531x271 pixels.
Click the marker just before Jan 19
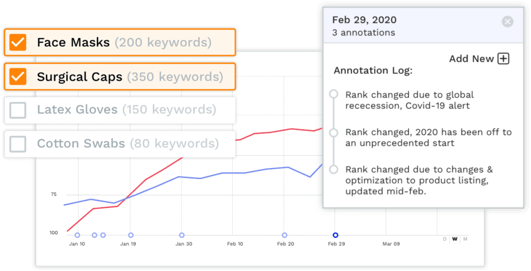point(103,235)
